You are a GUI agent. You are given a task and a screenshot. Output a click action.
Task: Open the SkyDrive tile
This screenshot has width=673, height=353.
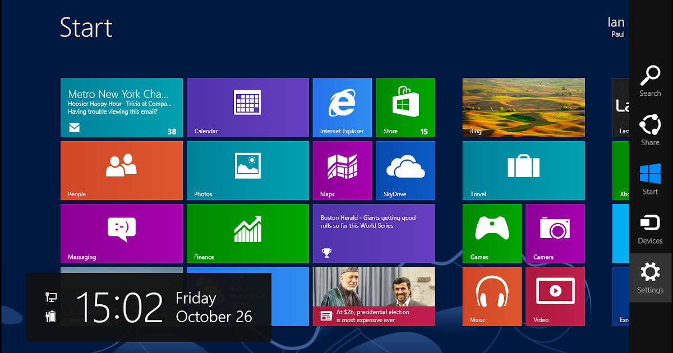click(405, 170)
